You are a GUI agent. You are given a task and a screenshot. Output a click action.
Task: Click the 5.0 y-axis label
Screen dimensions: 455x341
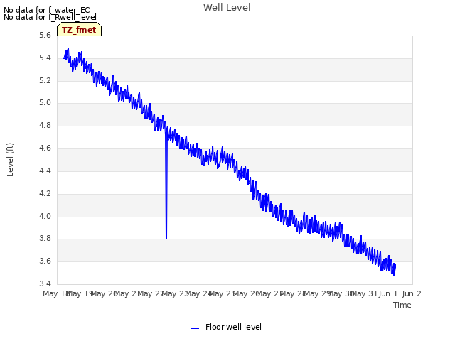45,102
